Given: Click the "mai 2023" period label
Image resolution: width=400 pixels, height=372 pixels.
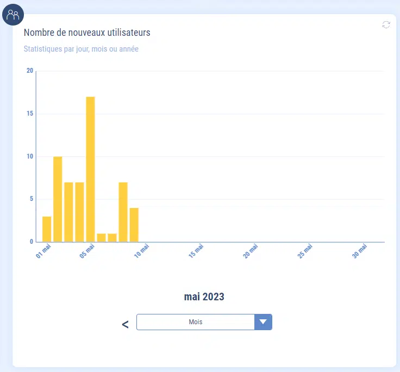Looking at the screenshot, I should coord(204,297).
